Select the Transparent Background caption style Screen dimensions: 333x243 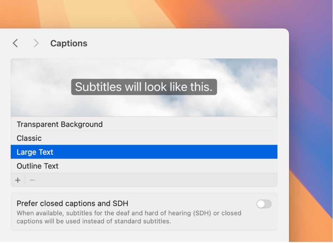[60, 124]
